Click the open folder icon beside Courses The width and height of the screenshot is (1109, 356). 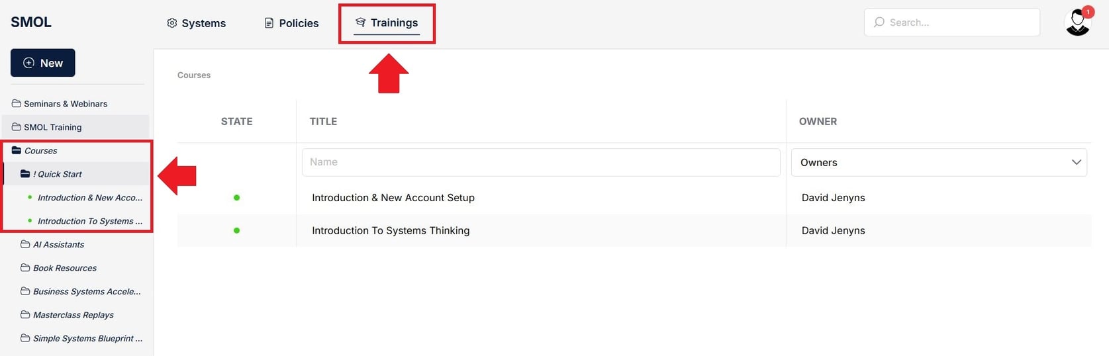(17, 150)
